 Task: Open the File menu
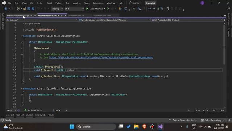coord(9,3)
